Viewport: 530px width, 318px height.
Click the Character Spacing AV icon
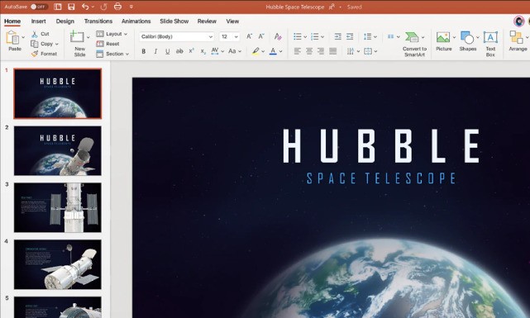[215, 51]
